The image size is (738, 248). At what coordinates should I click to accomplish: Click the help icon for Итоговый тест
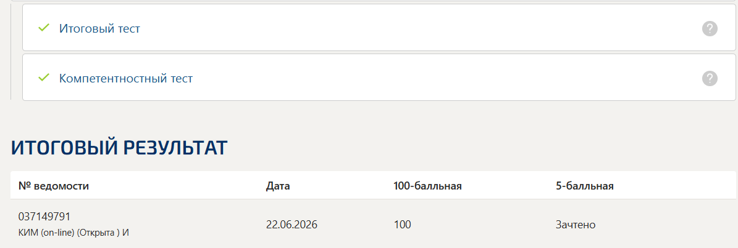pyautogui.click(x=710, y=28)
